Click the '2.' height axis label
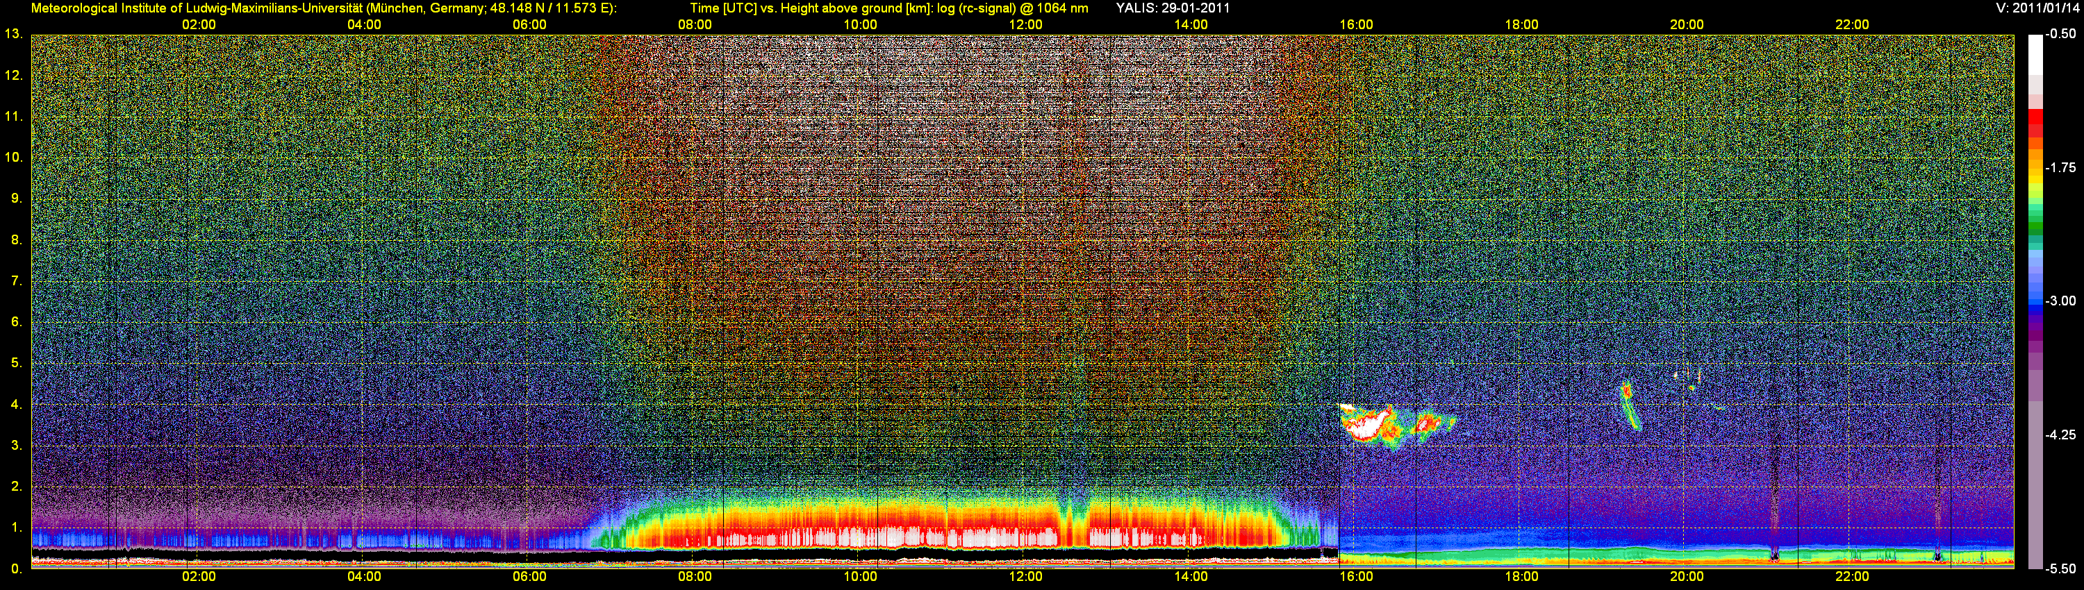 [x=16, y=487]
